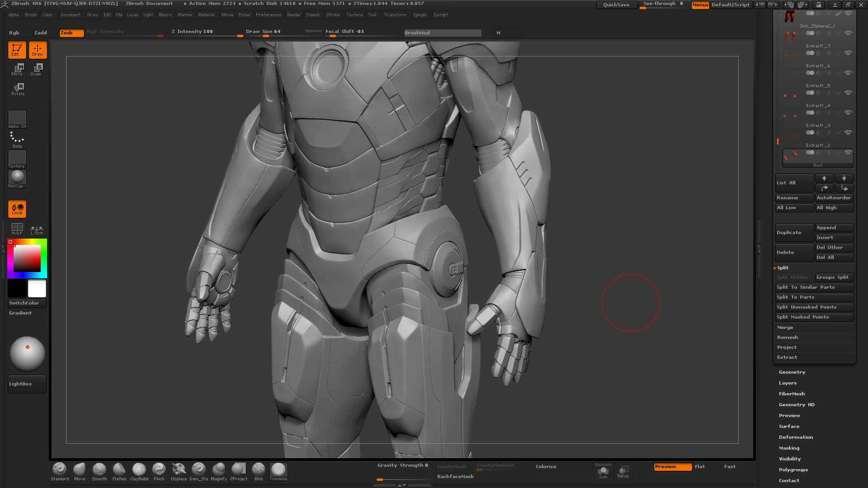Choose the TrimAdaptive brush
This screenshot has height=488, width=868.
pos(278,472)
